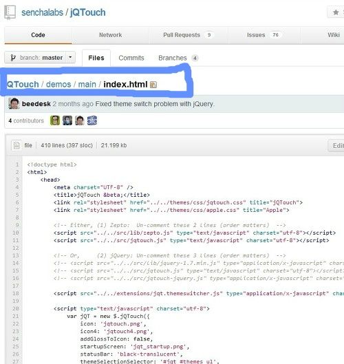Navigate to main folder in breadcrumb
The height and width of the screenshot is (364, 344).
[x=87, y=85]
